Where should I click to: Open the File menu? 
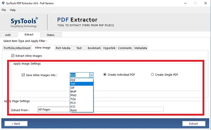(4, 10)
